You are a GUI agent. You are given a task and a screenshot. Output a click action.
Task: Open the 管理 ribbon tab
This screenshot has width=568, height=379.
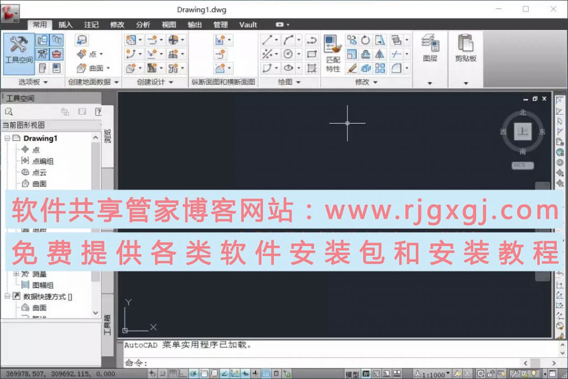click(x=220, y=24)
